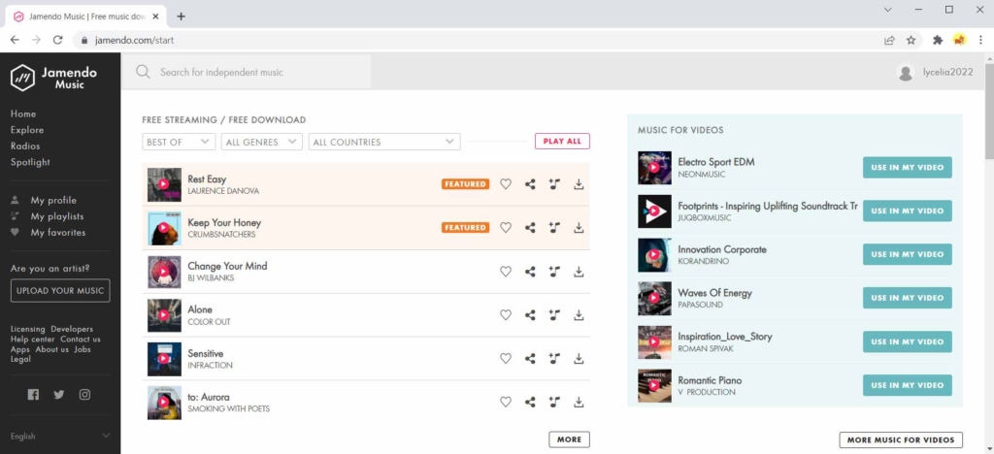Open My favorites
Screen dimensions: 994x454
click(57, 233)
